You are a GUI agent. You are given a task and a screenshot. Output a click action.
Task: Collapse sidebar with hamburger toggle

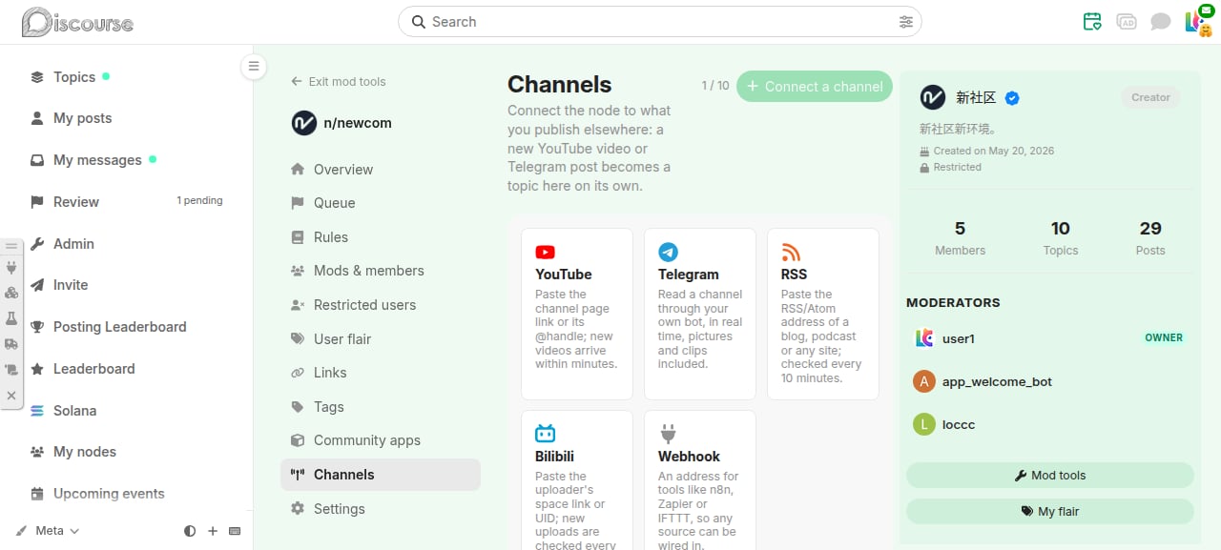(253, 66)
